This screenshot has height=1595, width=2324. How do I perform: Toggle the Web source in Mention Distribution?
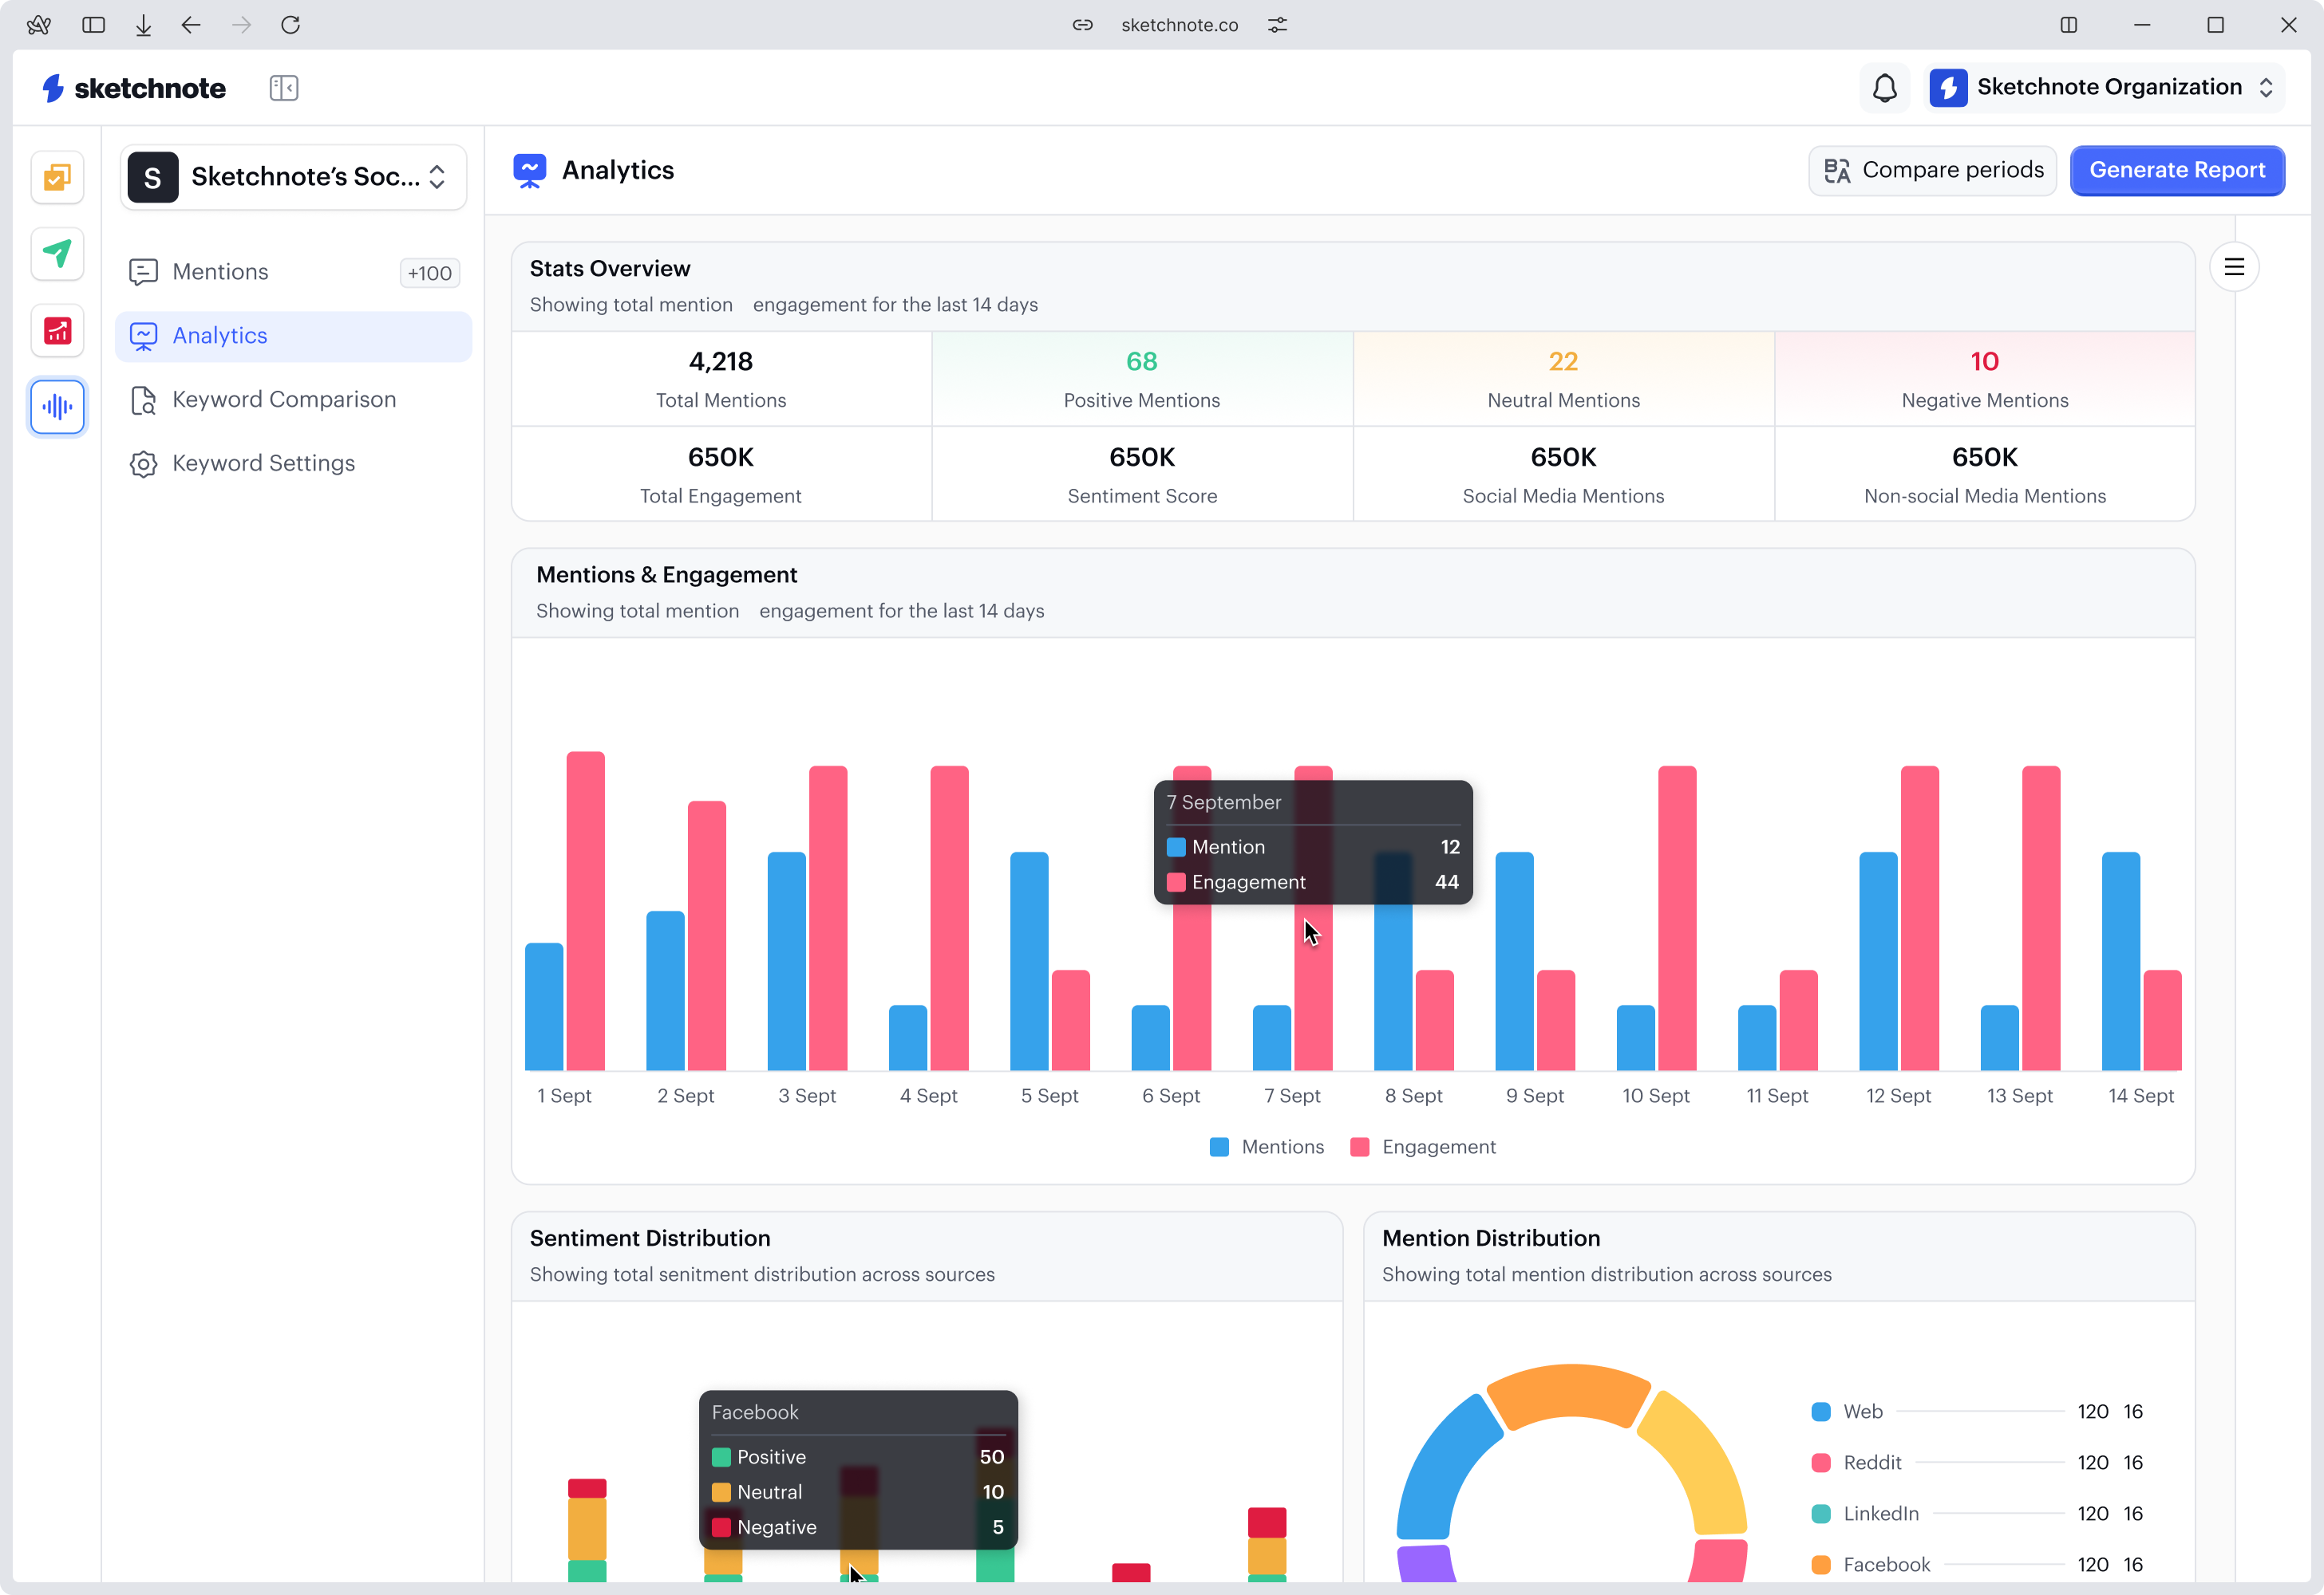point(1848,1411)
